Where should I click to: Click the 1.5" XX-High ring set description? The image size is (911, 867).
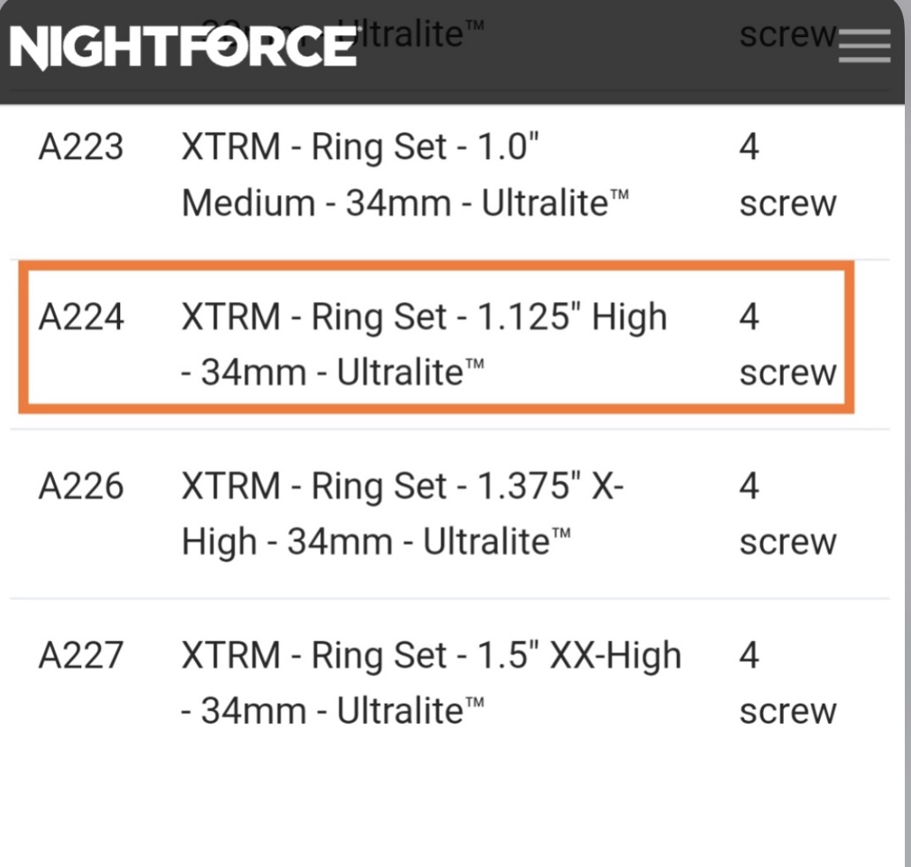(431, 684)
